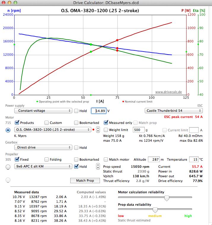Open the Direct drive gearbox dropdown
The height and width of the screenshot is (225, 212).
click(x=43, y=147)
